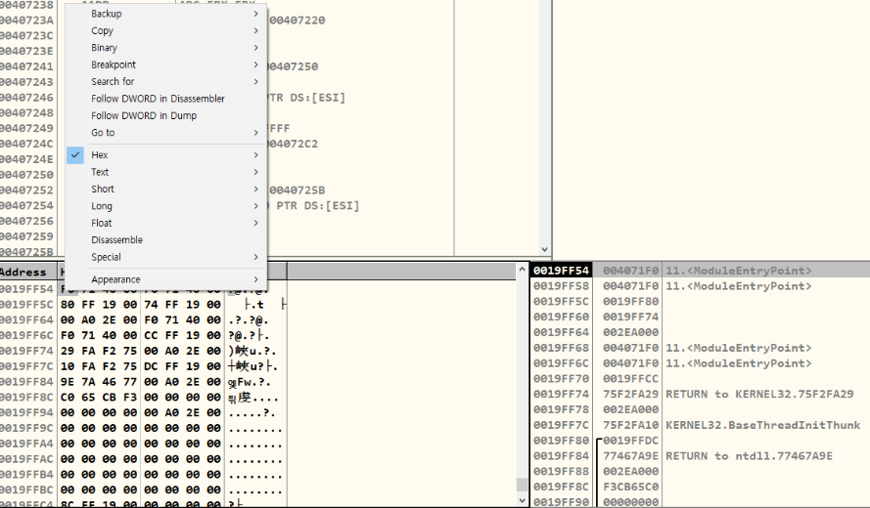870x508 pixels.
Task: Click the Address column header in dump
Action: tap(27, 272)
